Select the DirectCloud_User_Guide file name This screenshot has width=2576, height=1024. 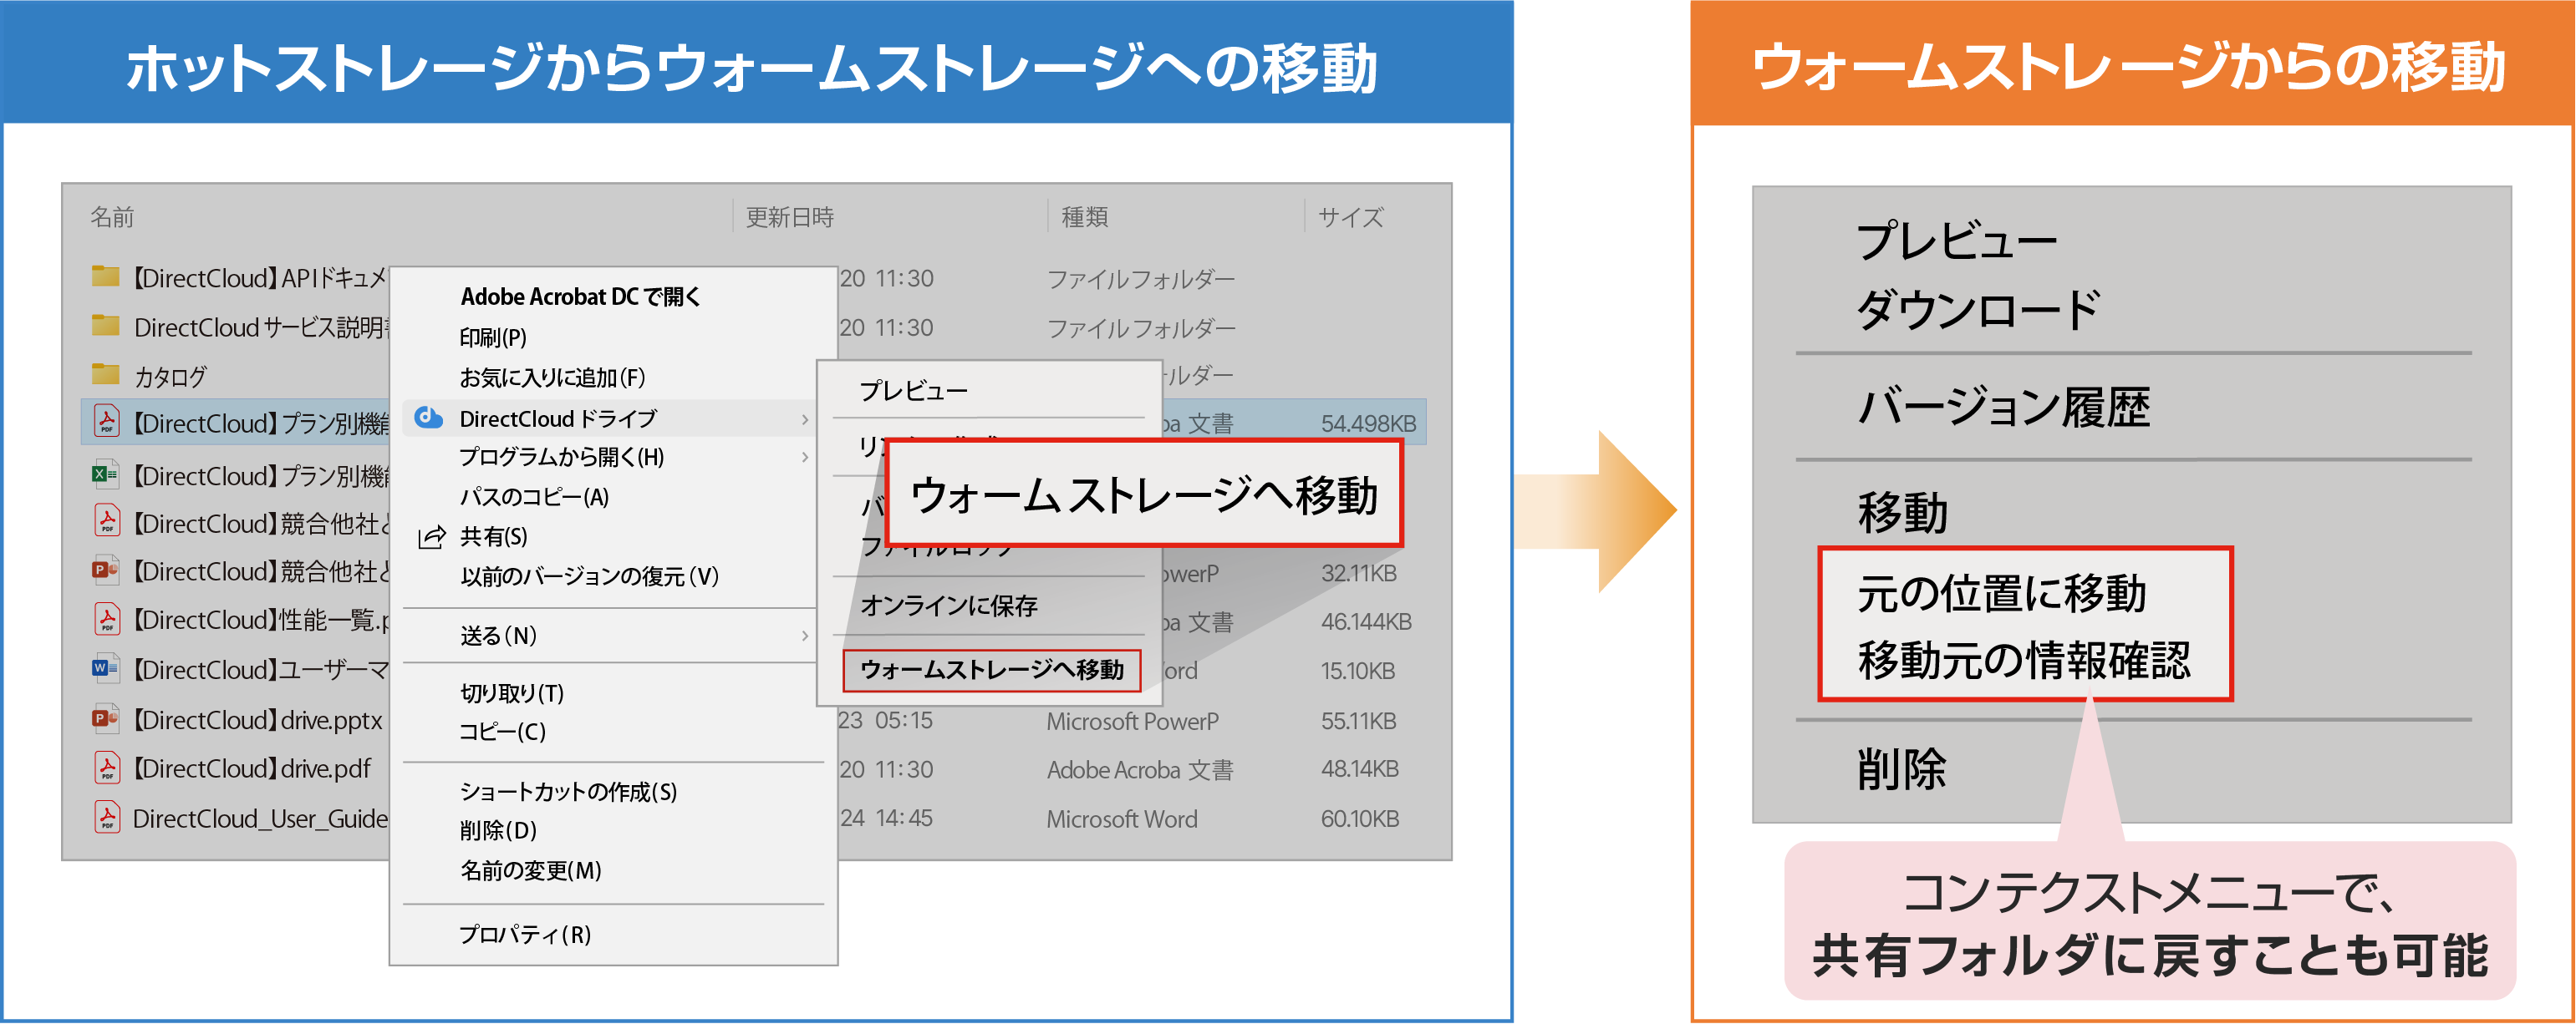[x=260, y=819]
